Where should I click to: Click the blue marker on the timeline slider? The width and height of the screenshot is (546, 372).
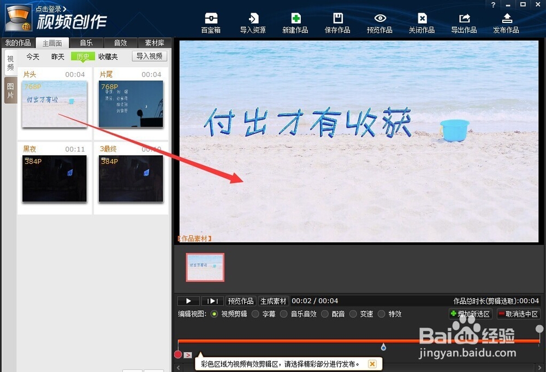tap(383, 346)
